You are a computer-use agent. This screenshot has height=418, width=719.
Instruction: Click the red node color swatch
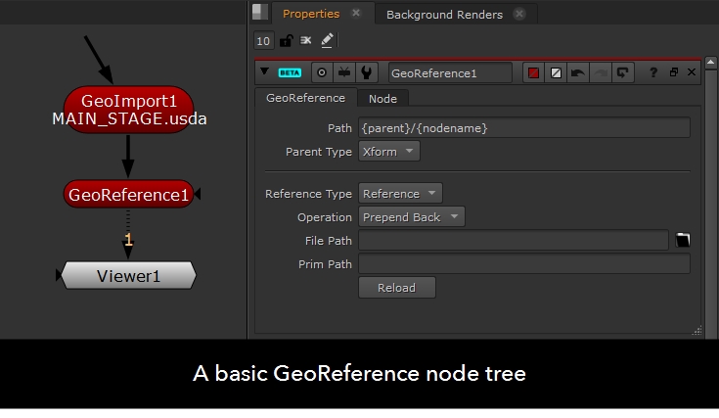coord(534,72)
